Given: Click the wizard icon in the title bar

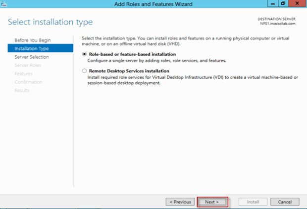Looking at the screenshot, I should (x=4, y=4).
